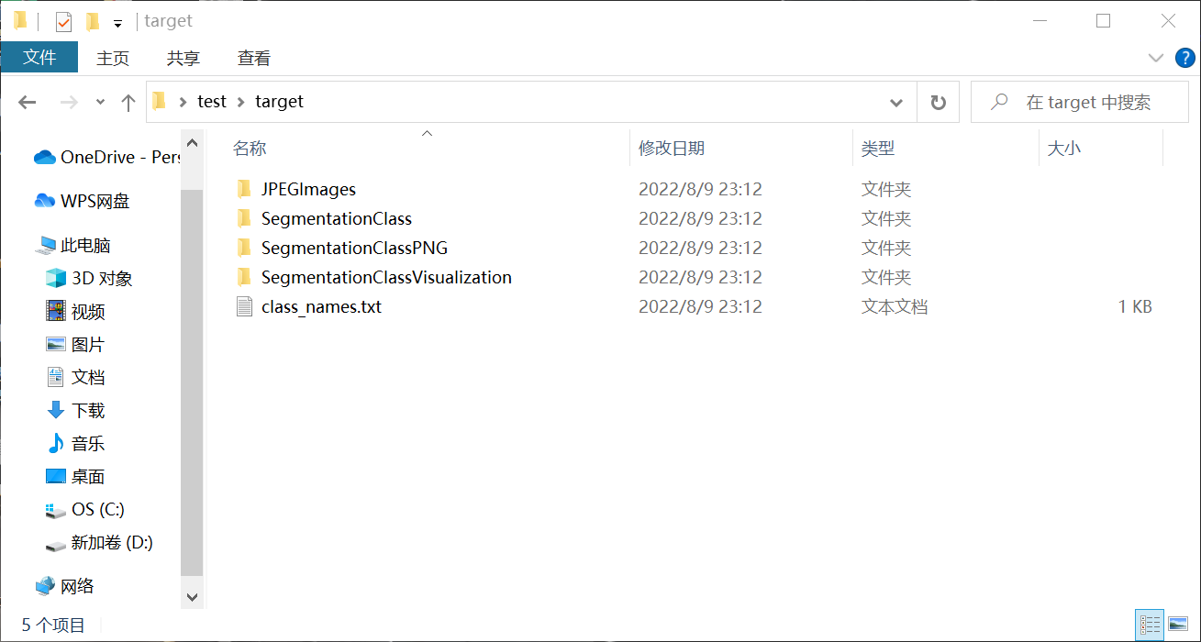Expand the ribbon with the chevron
This screenshot has height=642, width=1201.
coord(1156,58)
